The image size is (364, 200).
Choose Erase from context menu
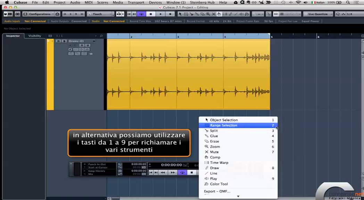click(x=238, y=141)
